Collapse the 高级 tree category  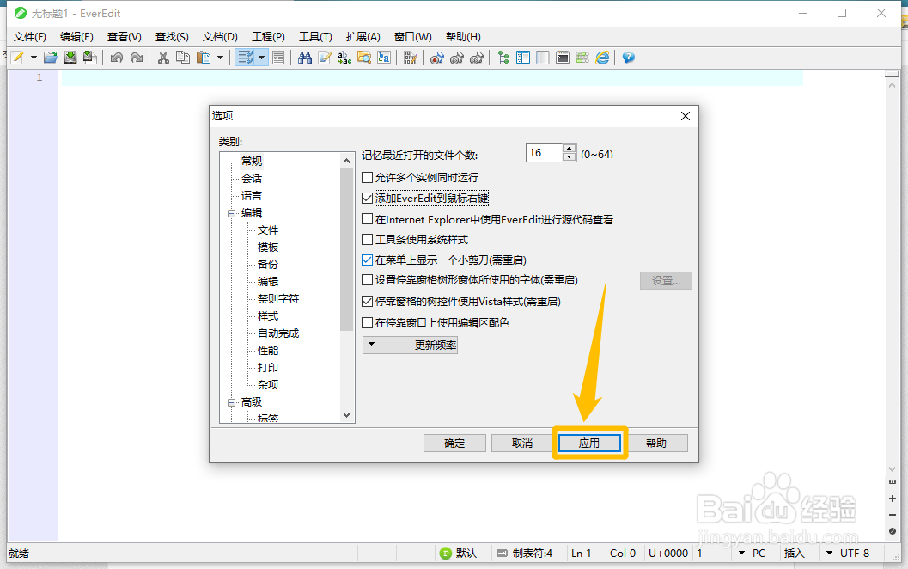(x=232, y=402)
